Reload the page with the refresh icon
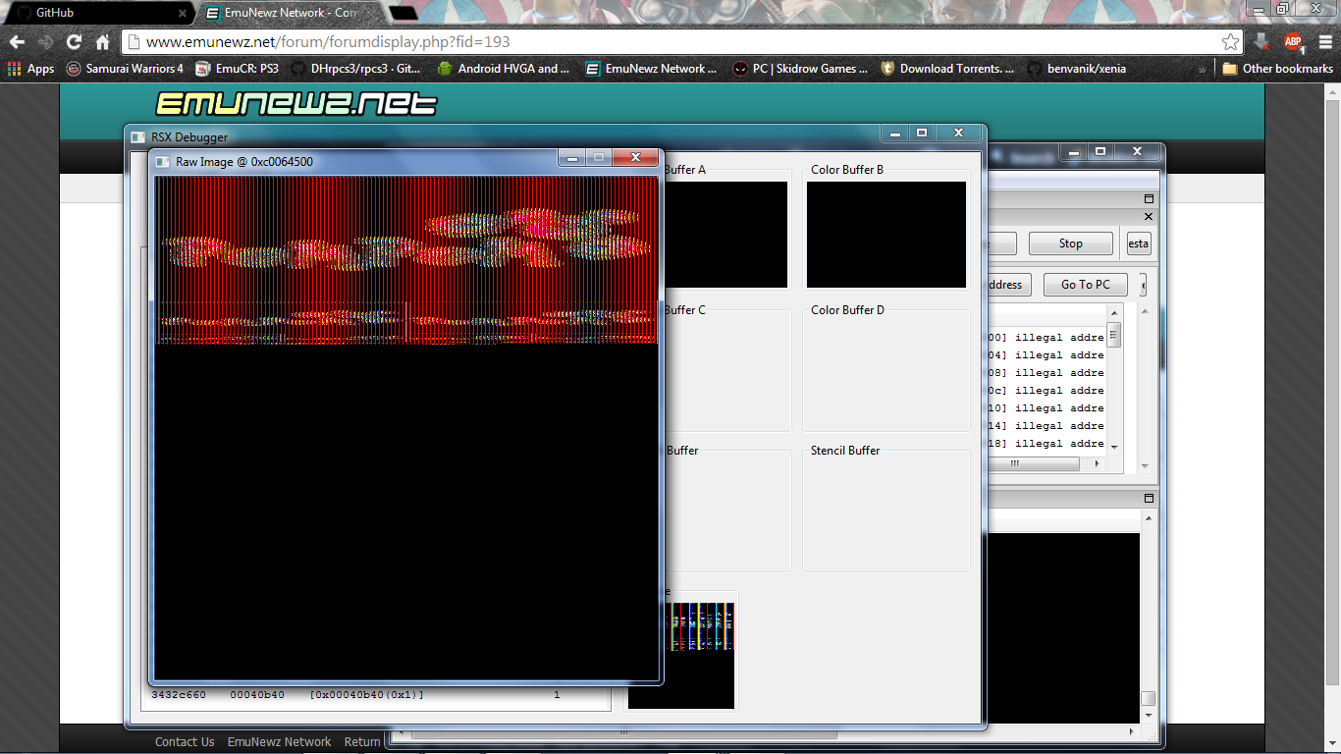Viewport: 1341px width, 754px height. point(74,42)
